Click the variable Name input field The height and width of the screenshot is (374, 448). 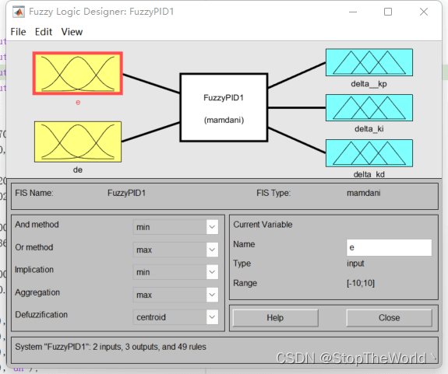(389, 247)
